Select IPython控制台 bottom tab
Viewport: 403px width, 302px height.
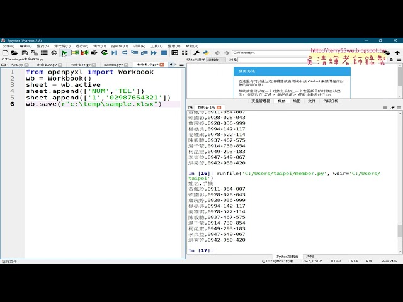[x=287, y=256]
